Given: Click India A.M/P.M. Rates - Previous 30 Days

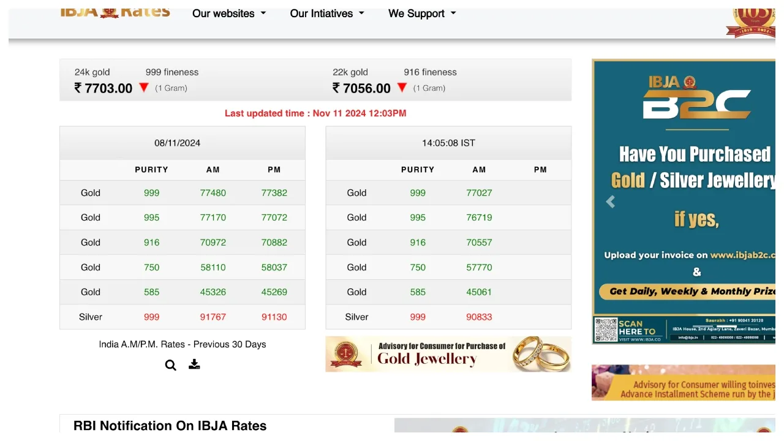Looking at the screenshot, I should pos(183,344).
